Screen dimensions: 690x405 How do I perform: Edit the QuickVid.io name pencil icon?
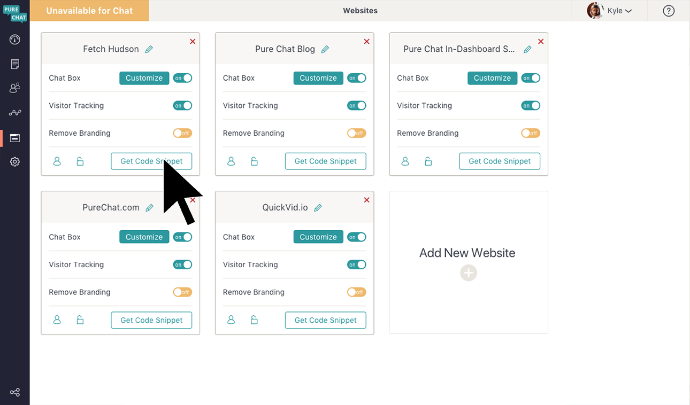(x=318, y=208)
